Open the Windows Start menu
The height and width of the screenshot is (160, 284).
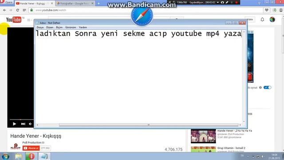(5, 156)
